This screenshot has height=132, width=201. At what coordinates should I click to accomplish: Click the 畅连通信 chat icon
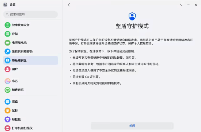tap(7, 90)
